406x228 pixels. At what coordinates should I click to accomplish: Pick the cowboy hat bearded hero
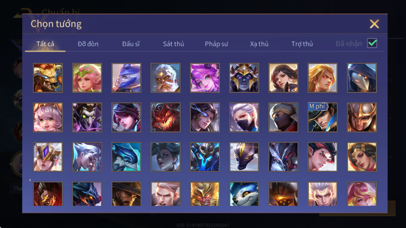coord(126,194)
